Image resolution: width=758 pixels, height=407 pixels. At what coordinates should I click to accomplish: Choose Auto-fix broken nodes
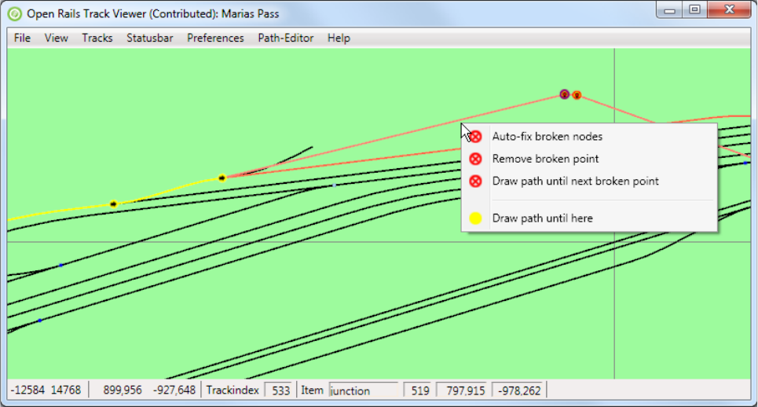[589, 137]
